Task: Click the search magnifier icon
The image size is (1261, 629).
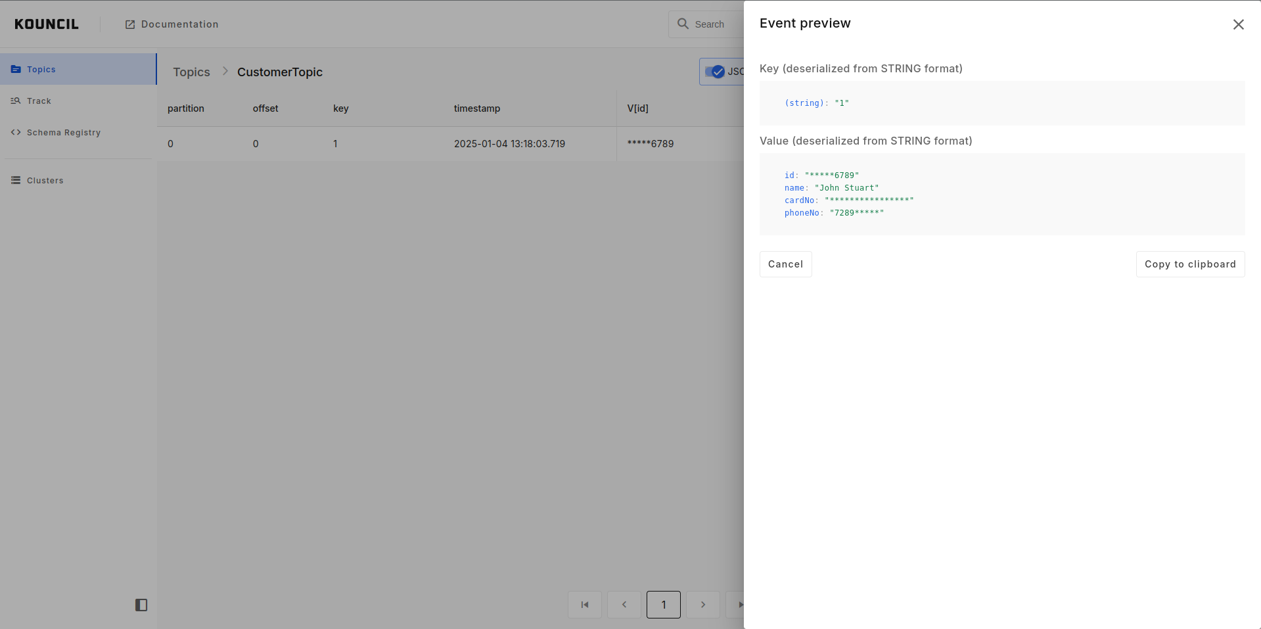Action: 683,24
